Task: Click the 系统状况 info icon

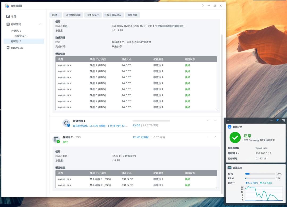Action: [x=230, y=127]
